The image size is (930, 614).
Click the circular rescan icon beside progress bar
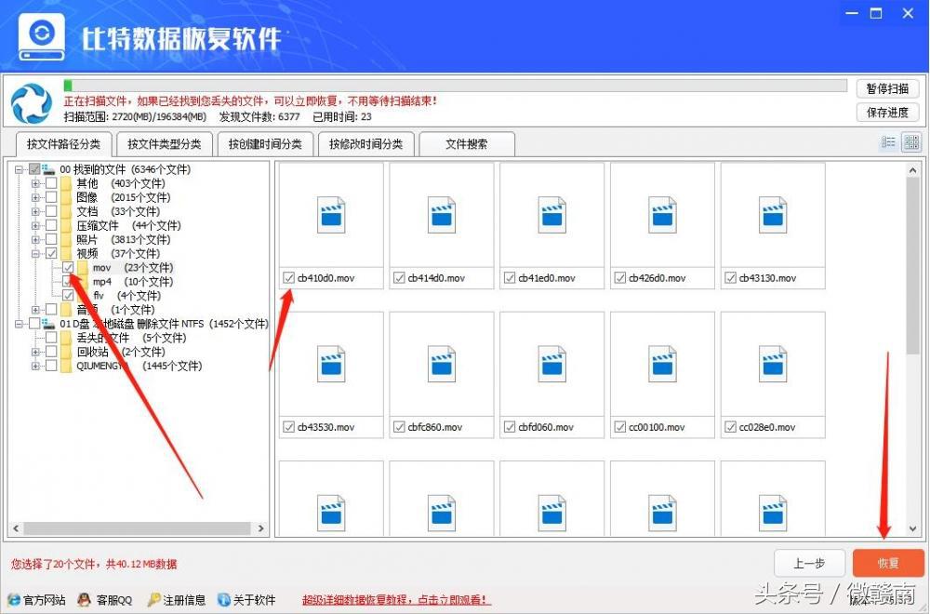(31, 103)
